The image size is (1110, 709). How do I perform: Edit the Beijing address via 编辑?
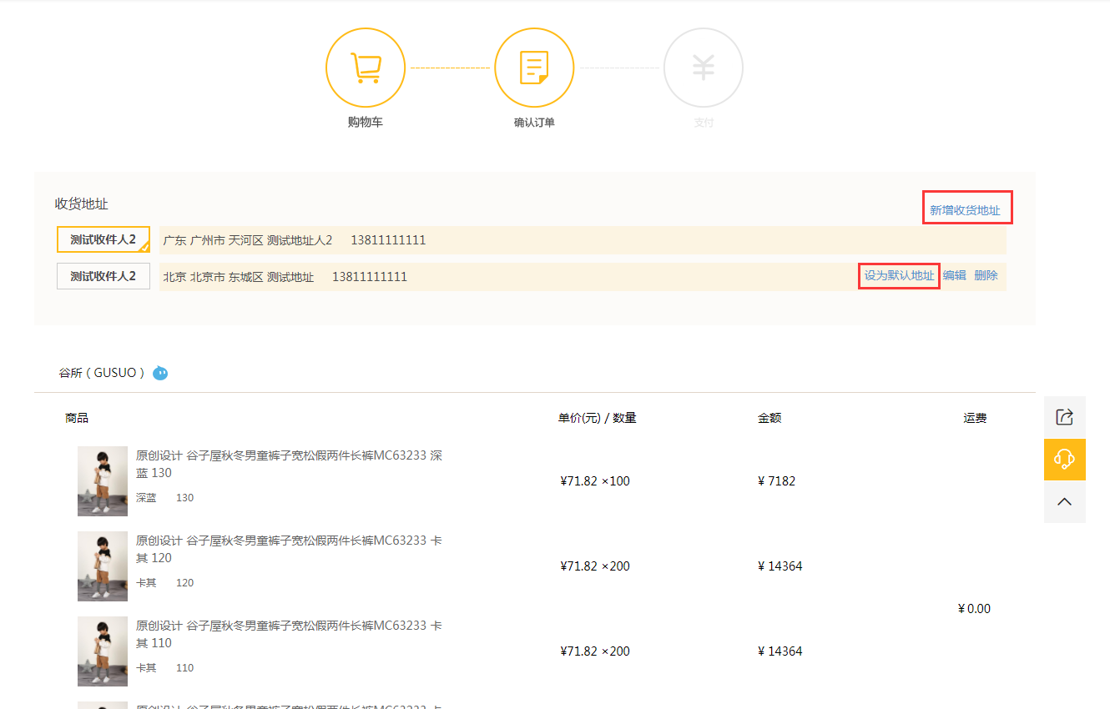tap(954, 275)
